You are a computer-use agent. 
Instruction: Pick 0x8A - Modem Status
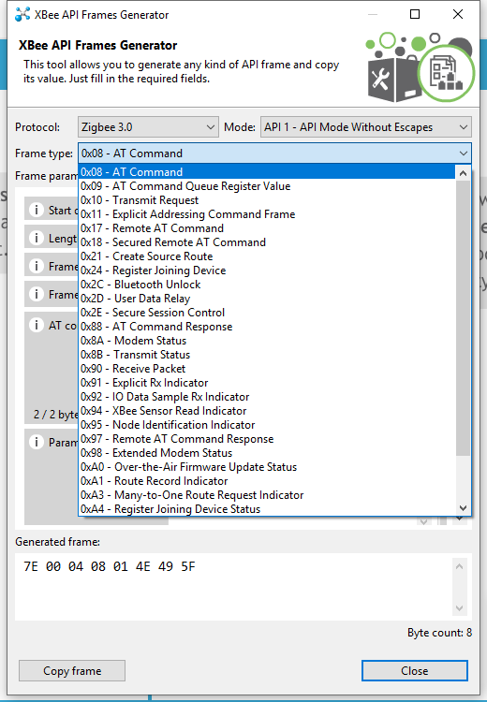(x=267, y=341)
